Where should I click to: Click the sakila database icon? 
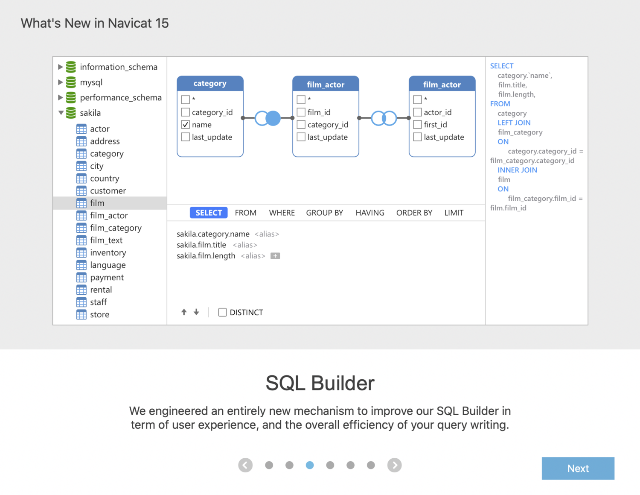click(71, 113)
